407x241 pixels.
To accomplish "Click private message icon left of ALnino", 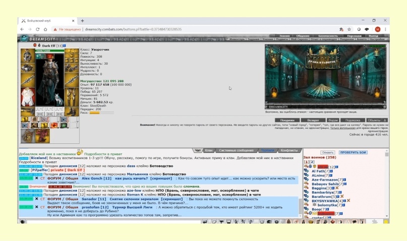I will tap(306, 175).
